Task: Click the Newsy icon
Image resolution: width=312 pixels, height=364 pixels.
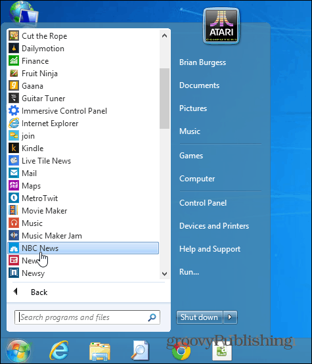Action: click(14, 273)
